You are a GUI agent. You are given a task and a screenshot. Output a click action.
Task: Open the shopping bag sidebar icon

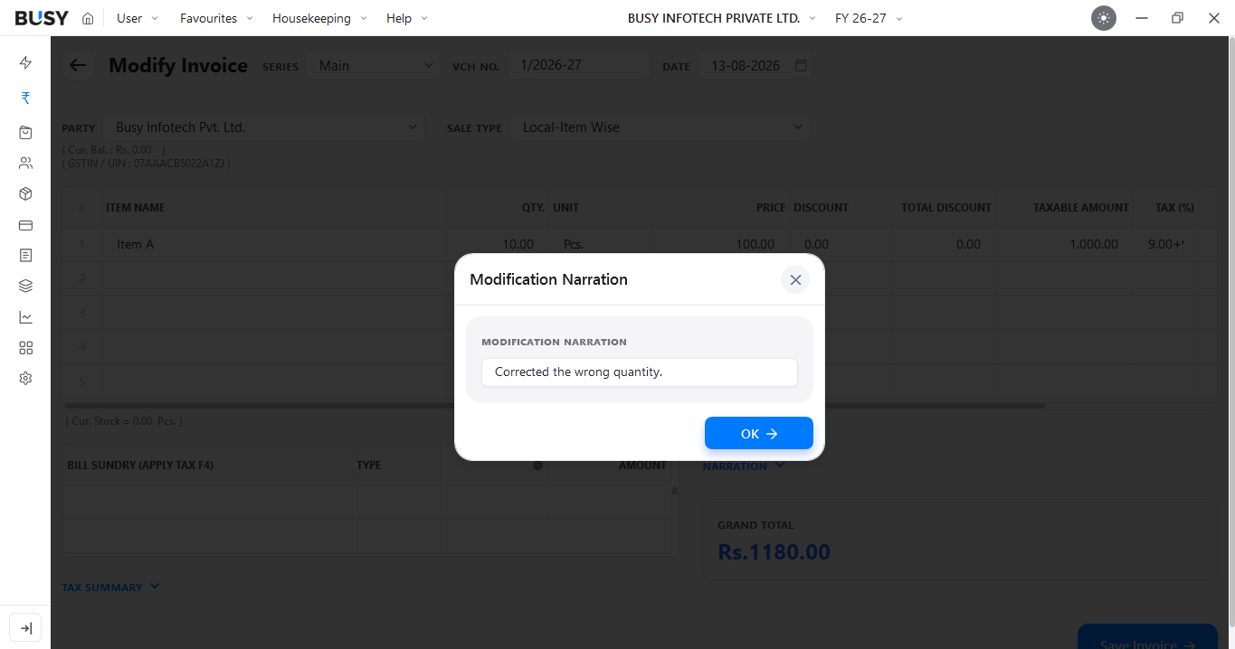point(25,132)
